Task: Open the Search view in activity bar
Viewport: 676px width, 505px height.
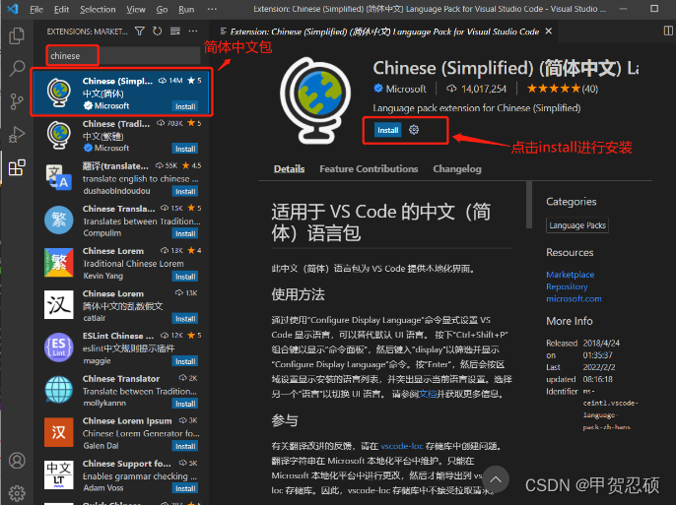Action: click(x=17, y=68)
